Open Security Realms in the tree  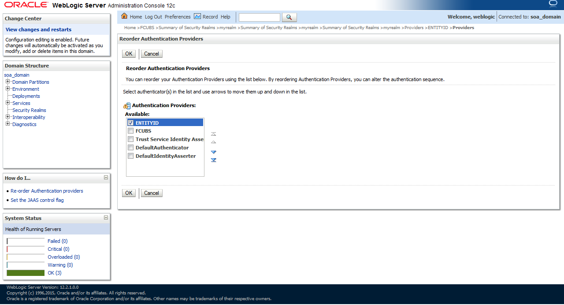pyautogui.click(x=29, y=110)
